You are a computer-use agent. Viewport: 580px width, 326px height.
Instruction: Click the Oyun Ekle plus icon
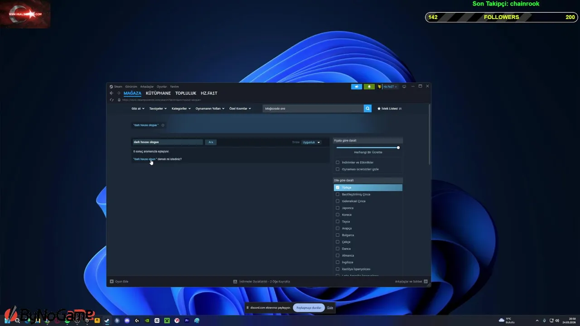pos(111,282)
